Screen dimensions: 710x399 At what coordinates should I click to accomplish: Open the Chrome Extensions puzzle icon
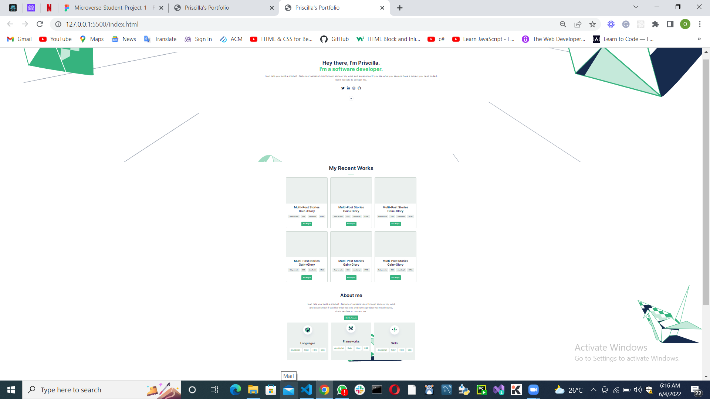coord(655,24)
